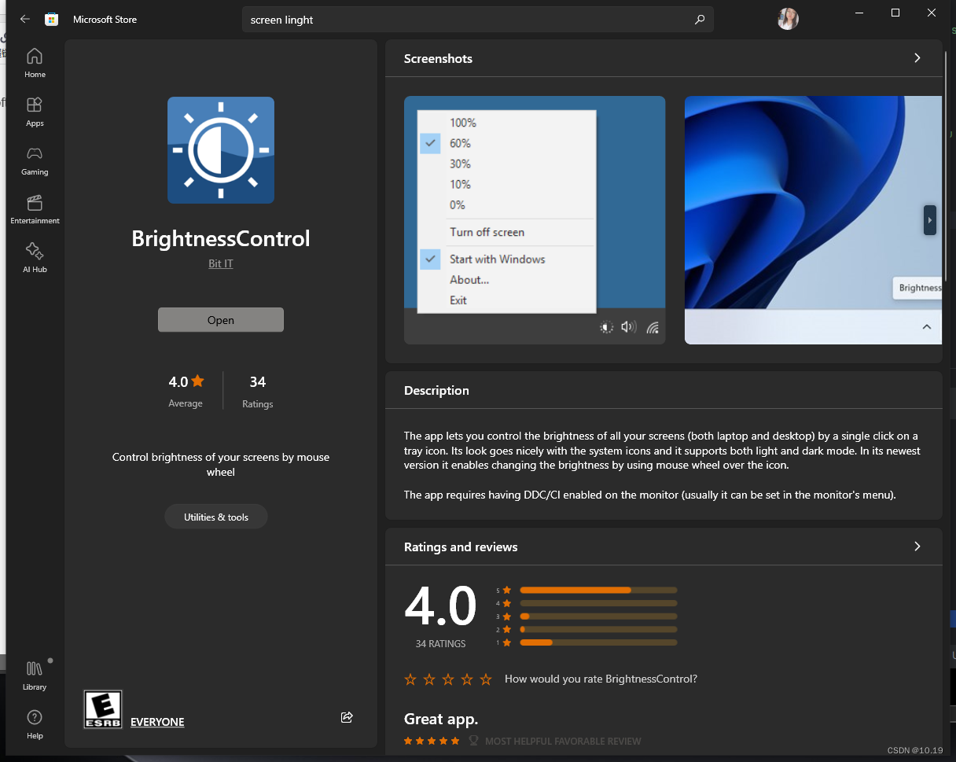Click the Description heading
The width and height of the screenshot is (956, 762).
(436, 390)
